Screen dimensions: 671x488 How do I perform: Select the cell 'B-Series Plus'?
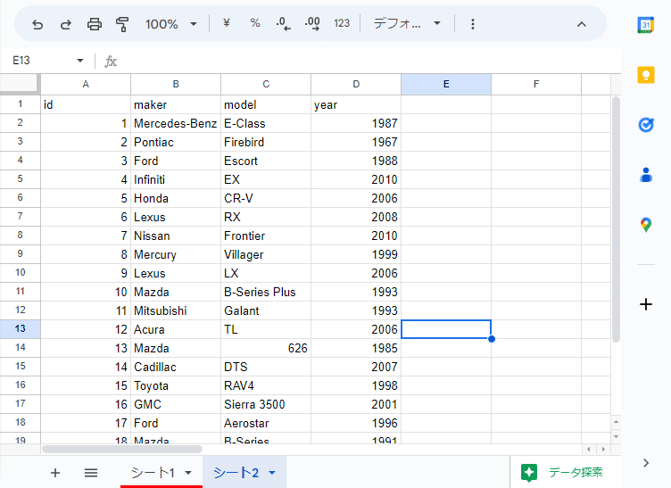pos(266,292)
